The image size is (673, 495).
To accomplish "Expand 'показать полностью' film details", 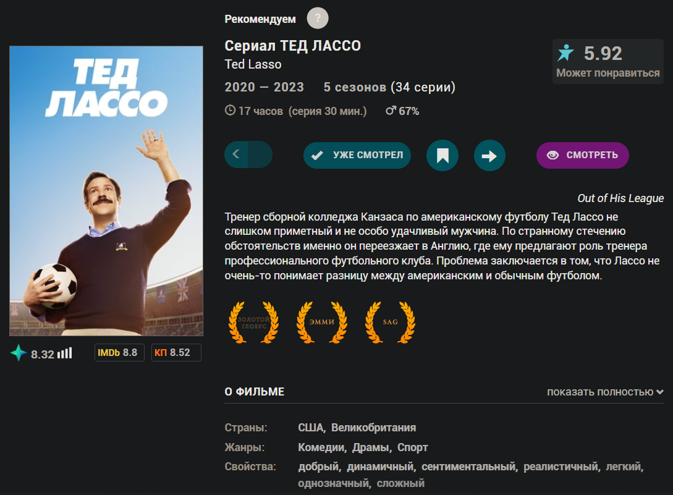I will point(605,392).
